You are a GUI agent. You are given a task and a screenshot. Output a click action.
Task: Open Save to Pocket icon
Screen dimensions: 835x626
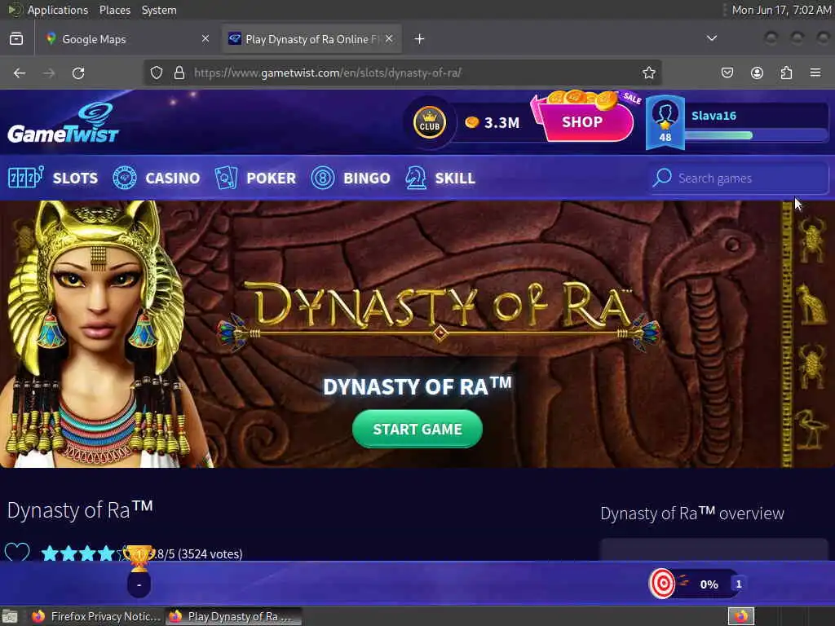[x=727, y=73]
